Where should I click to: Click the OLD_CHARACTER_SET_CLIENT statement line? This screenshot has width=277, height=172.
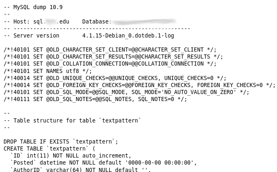tap(110, 49)
